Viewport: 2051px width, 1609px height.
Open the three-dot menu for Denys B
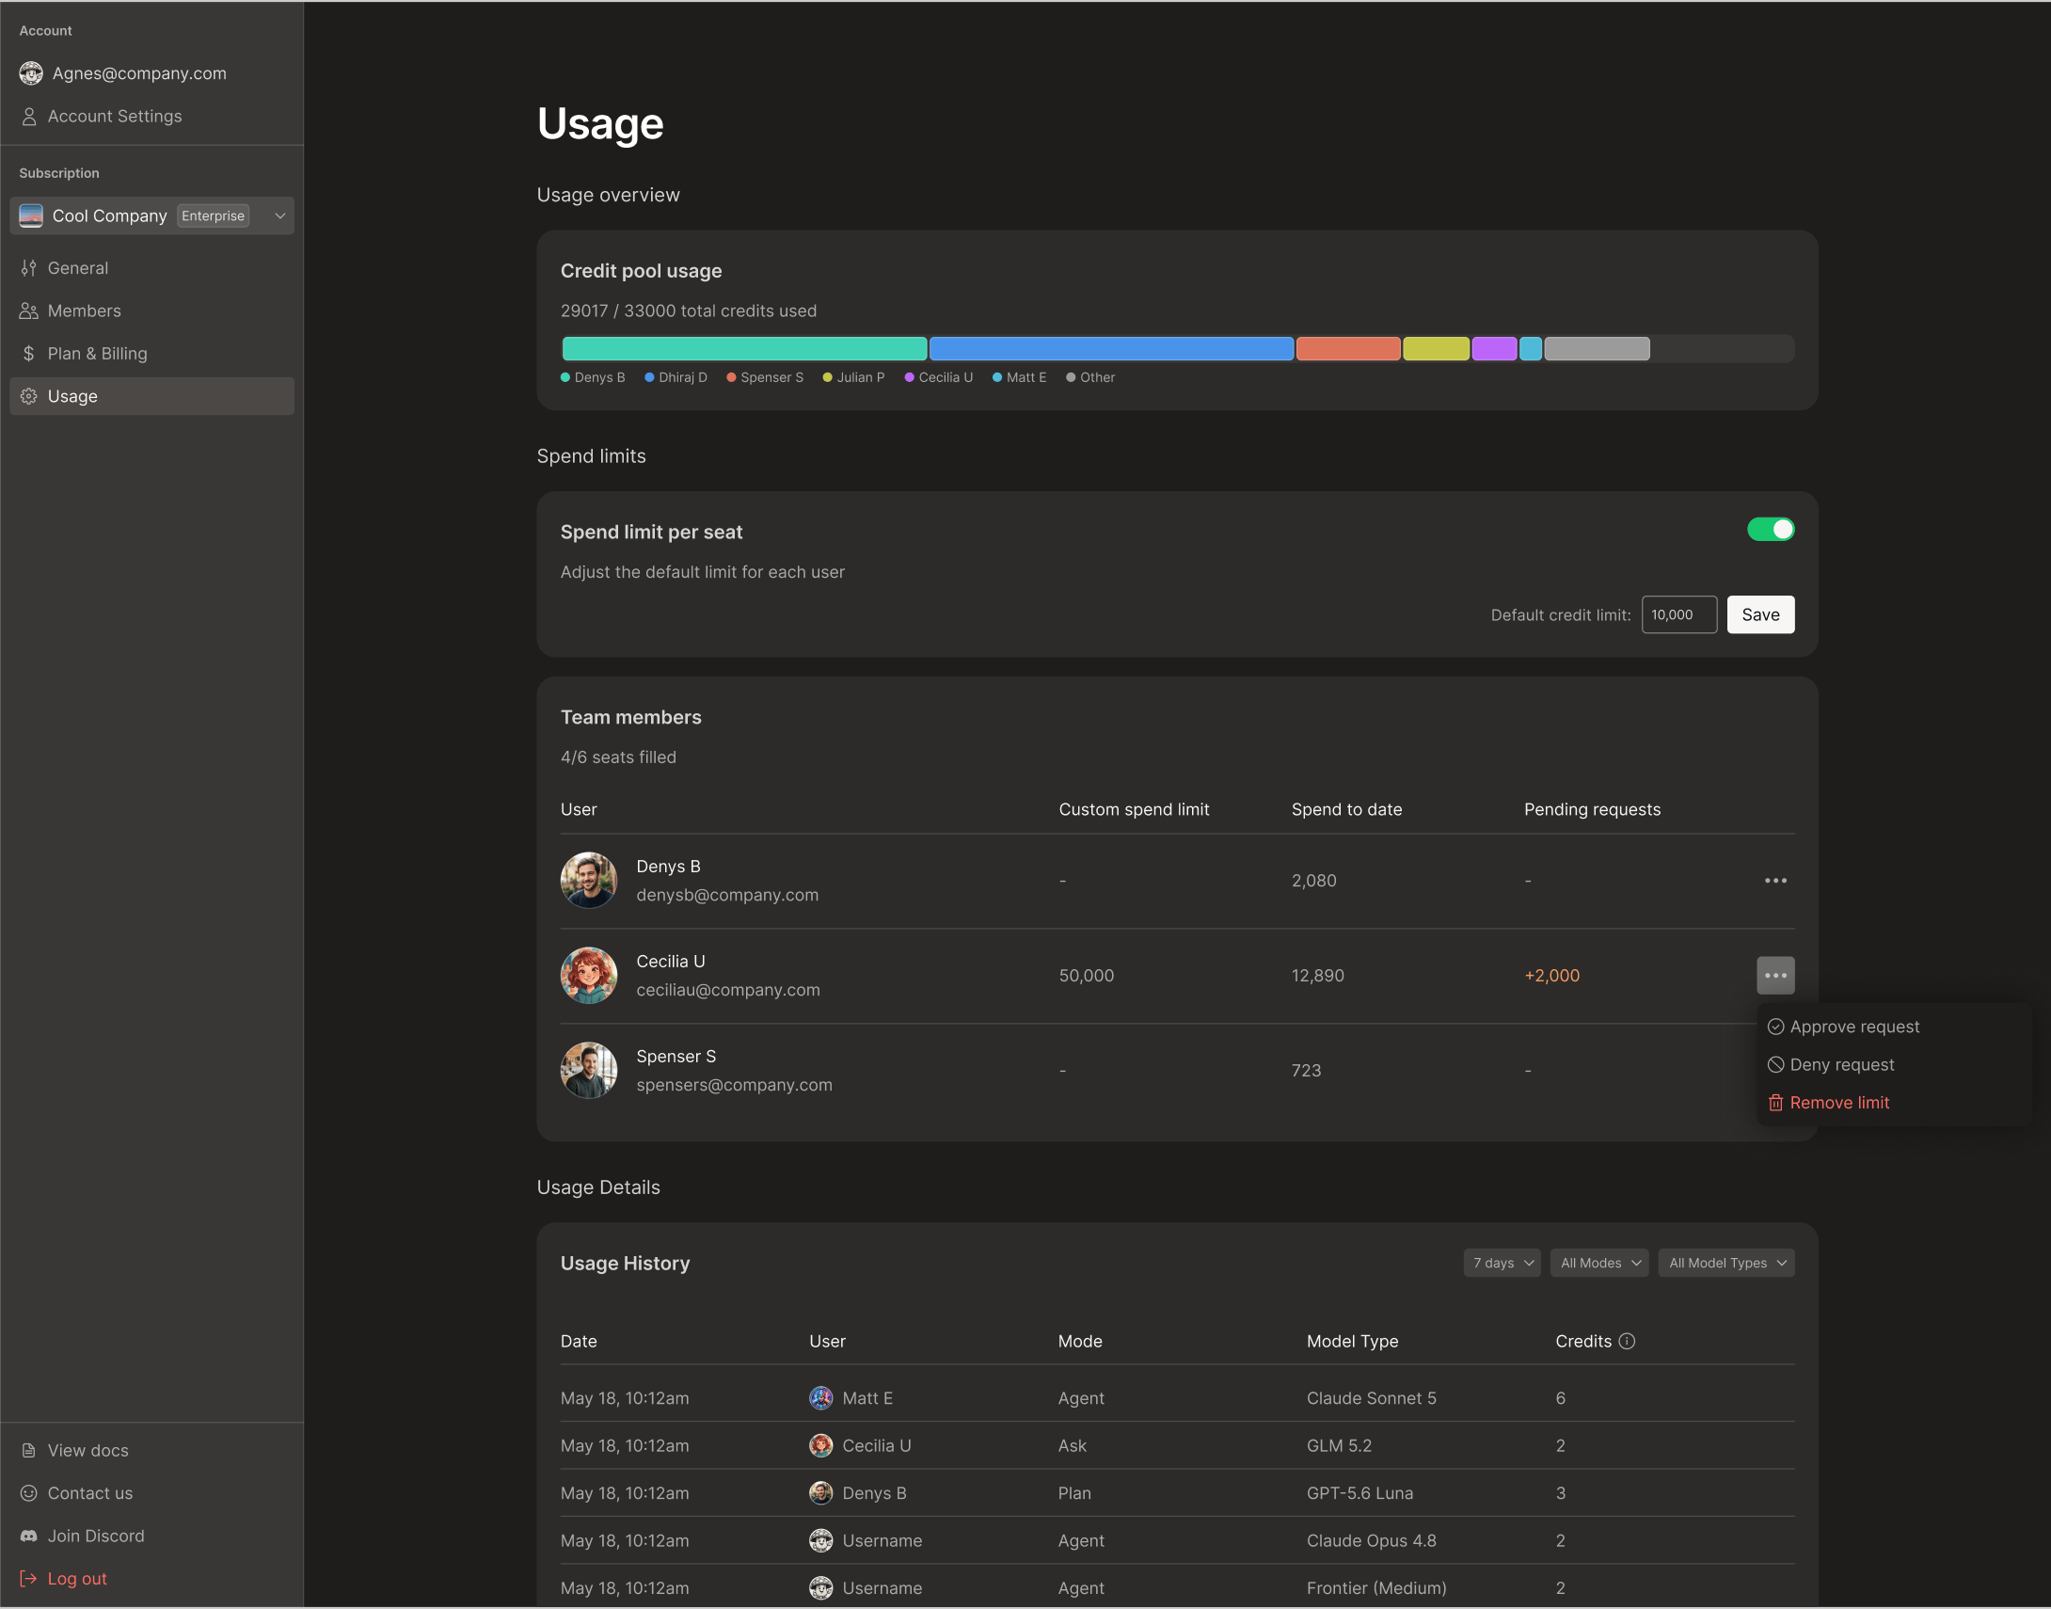coord(1775,881)
